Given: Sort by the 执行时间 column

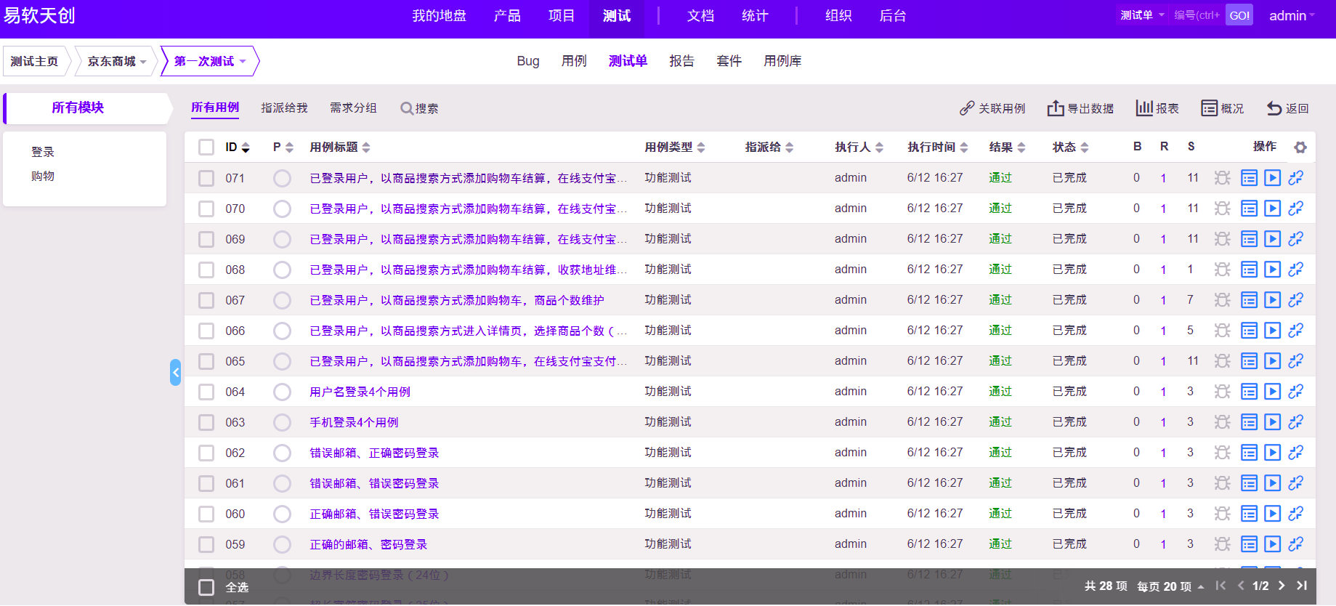Looking at the screenshot, I should click(x=938, y=148).
